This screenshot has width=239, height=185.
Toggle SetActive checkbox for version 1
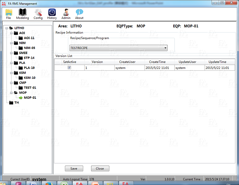pos(69,68)
